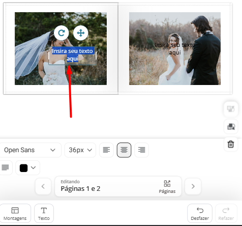Delete the selected element with trash icon
The width and height of the screenshot is (242, 226).
point(231,144)
